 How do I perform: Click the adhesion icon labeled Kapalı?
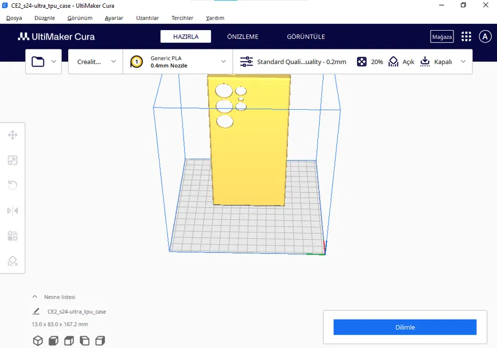(424, 62)
